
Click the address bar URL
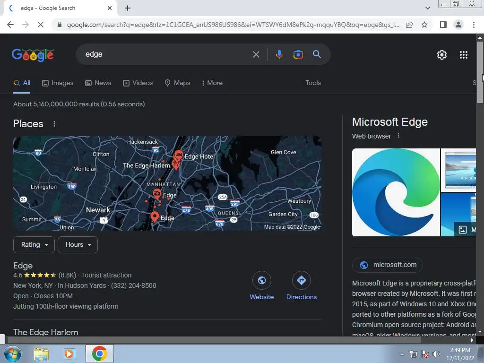point(233,25)
